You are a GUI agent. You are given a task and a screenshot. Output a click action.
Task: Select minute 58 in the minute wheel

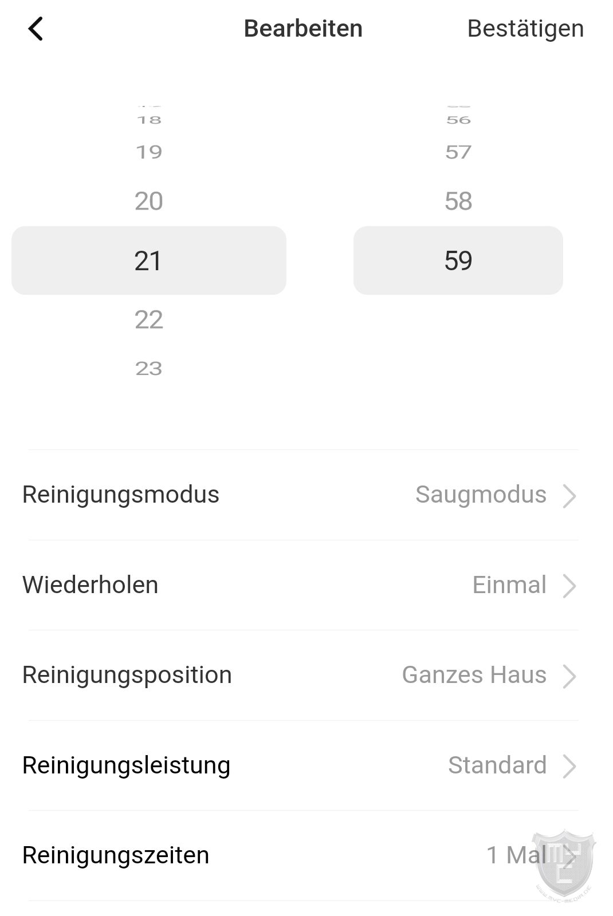click(458, 202)
